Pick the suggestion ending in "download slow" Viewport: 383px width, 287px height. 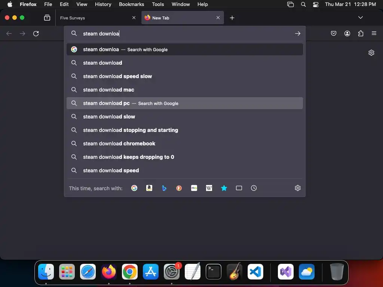tap(185, 117)
